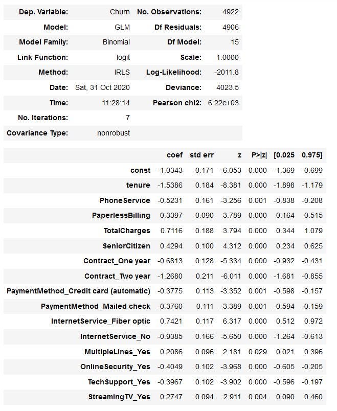
Task: Click the Contract_Two year row label
Action: (x=117, y=276)
